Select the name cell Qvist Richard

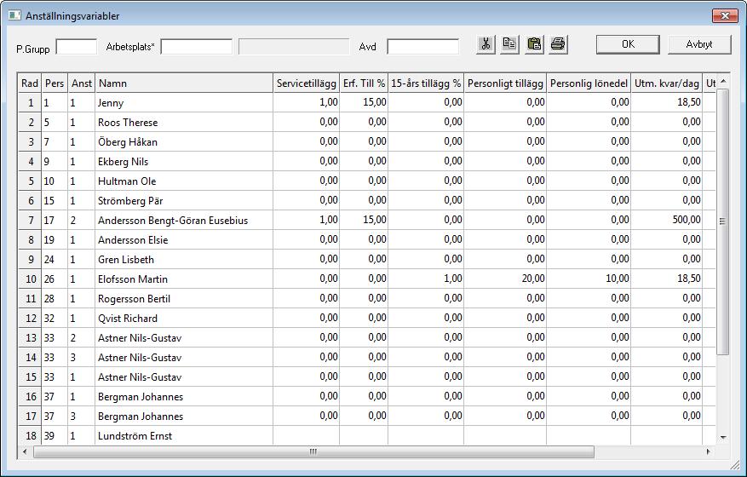pos(184,318)
